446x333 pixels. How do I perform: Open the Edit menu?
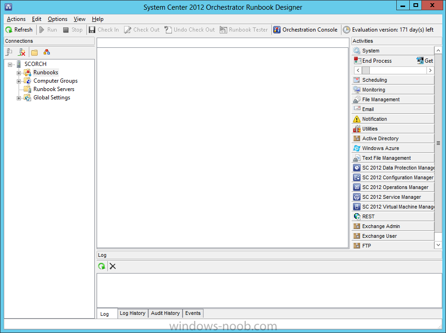tap(36, 19)
